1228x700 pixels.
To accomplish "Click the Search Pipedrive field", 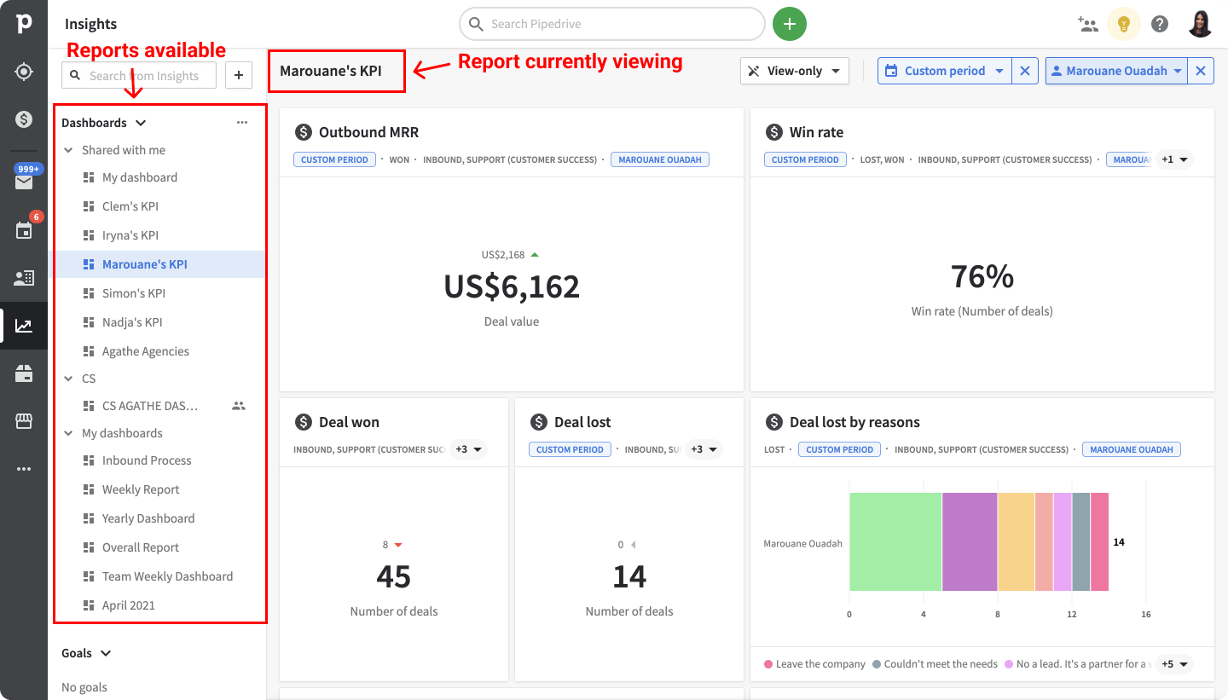I will 612,24.
